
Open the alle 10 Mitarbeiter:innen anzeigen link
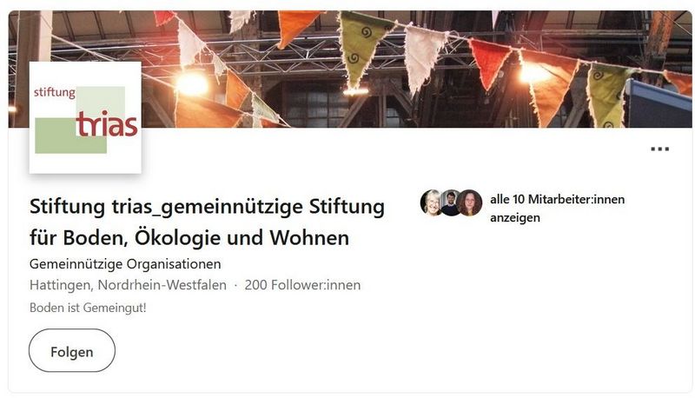click(x=557, y=209)
